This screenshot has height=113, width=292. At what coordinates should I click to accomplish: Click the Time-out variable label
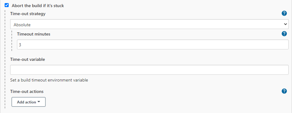pyautogui.click(x=28, y=59)
